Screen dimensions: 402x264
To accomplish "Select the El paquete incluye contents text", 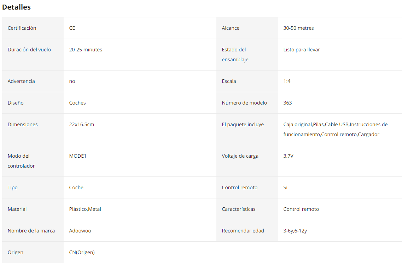I will pyautogui.click(x=335, y=129).
